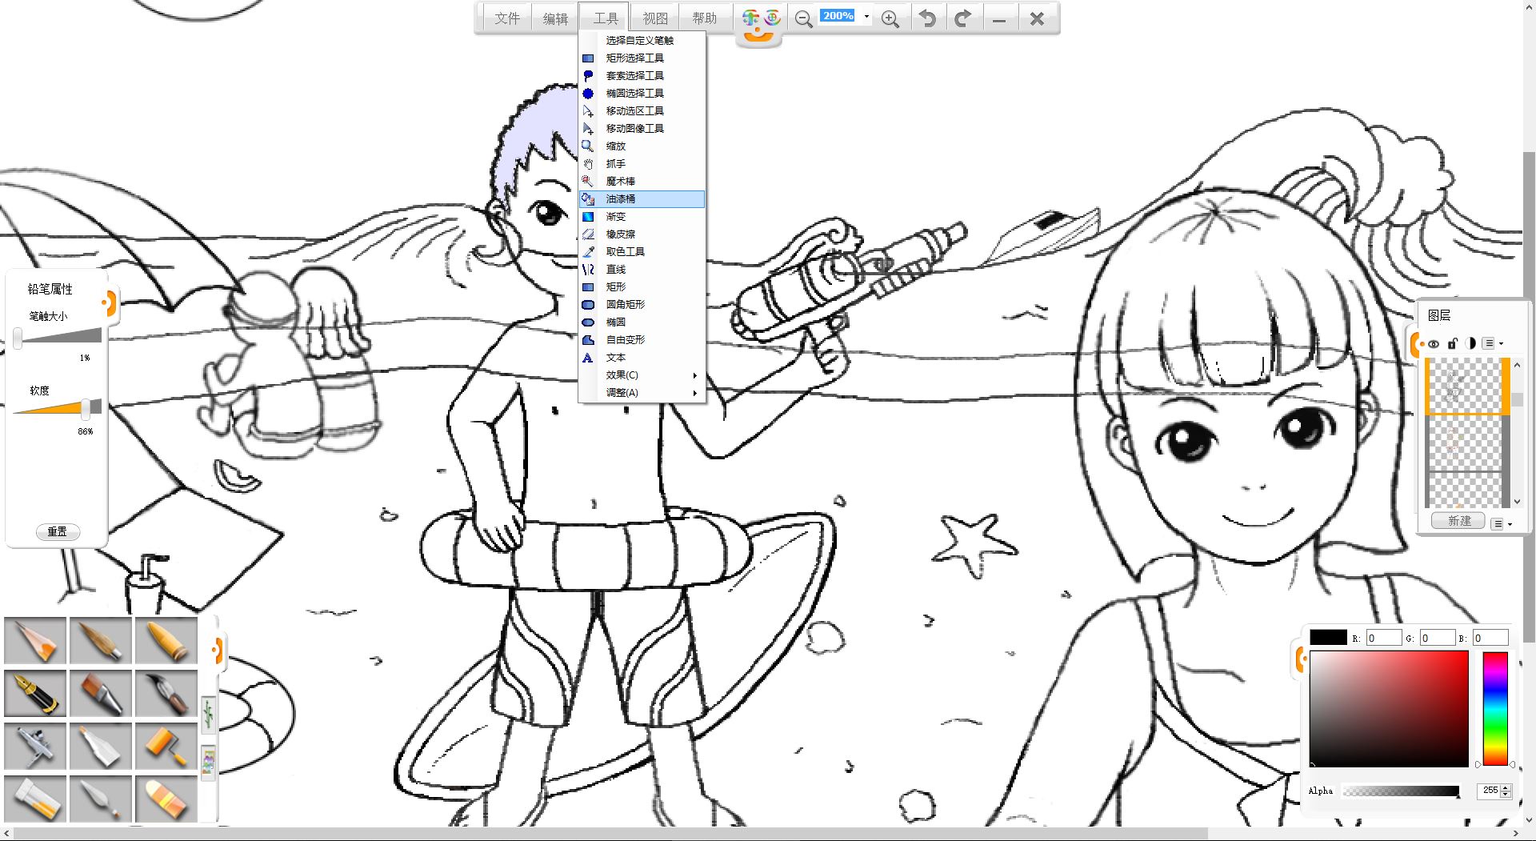Undo the last action
This screenshot has width=1536, height=841.
[x=927, y=18]
